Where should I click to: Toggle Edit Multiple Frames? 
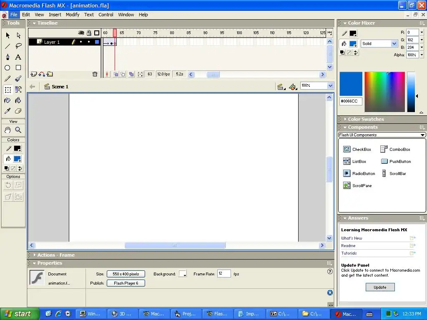(x=131, y=74)
